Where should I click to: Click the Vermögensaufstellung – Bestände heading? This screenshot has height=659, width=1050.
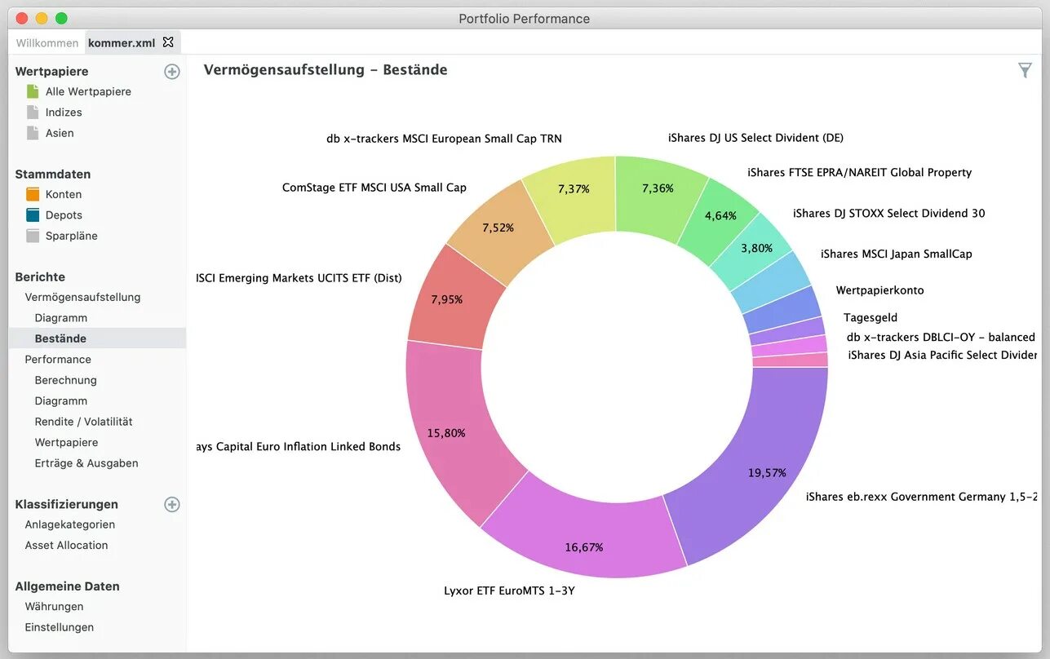pyautogui.click(x=326, y=70)
